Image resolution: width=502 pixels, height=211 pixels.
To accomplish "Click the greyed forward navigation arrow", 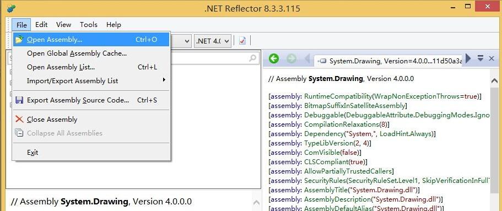I will (x=292, y=59).
